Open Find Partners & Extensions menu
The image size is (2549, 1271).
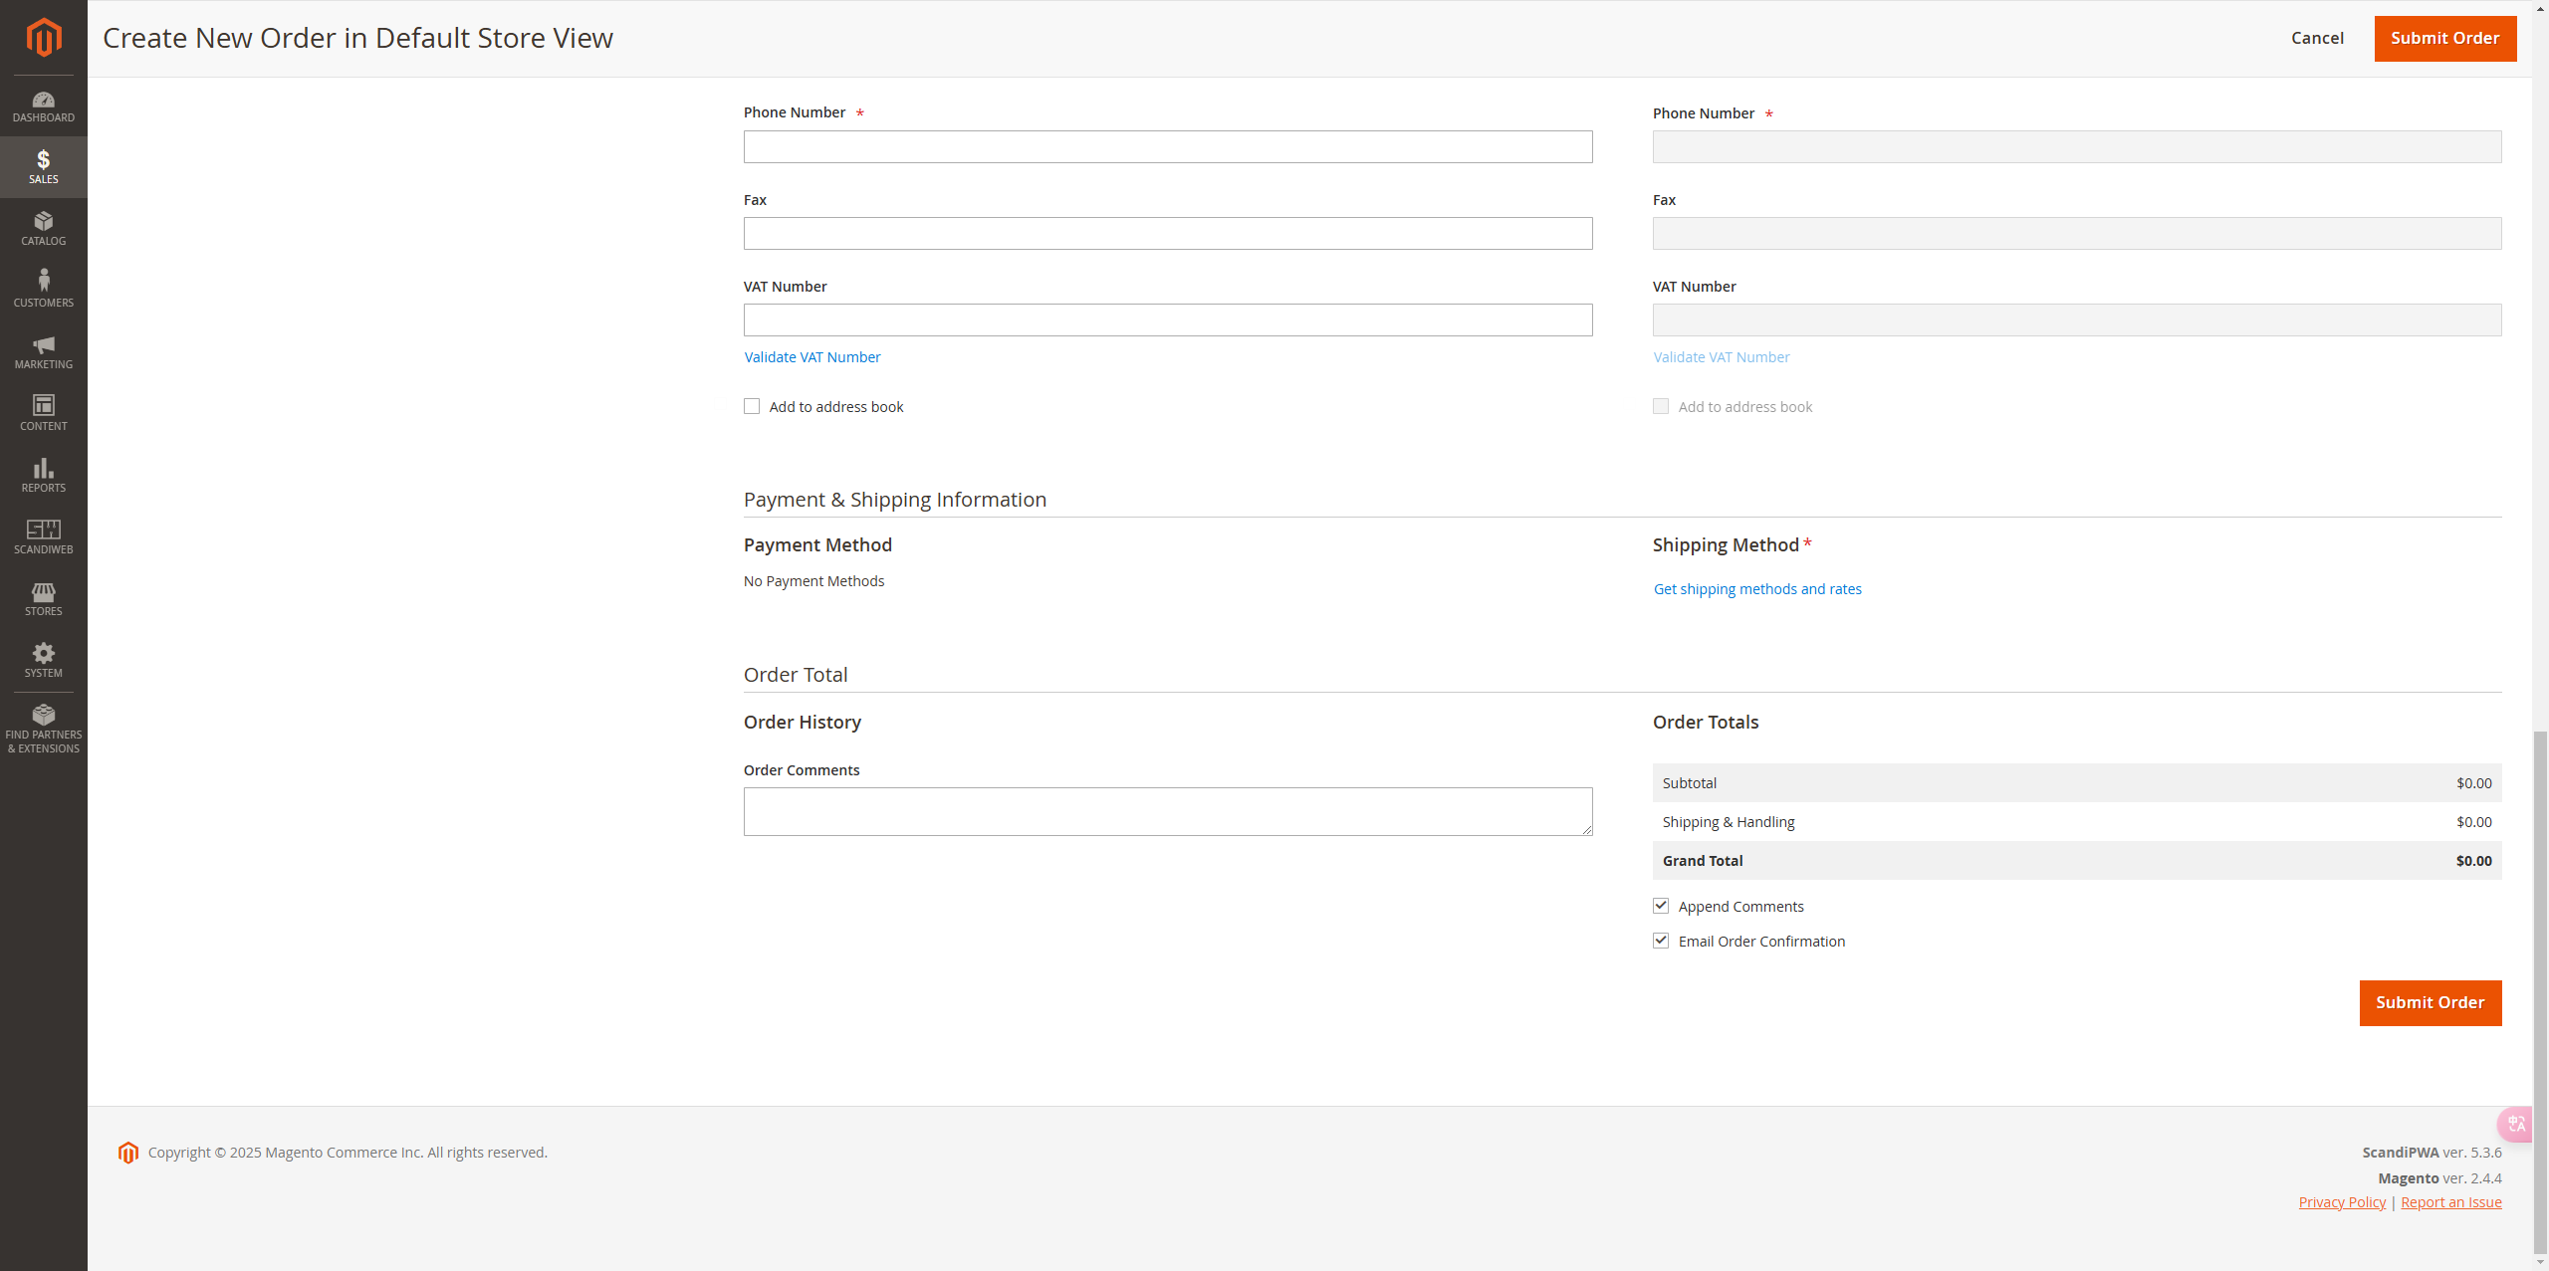[43, 729]
